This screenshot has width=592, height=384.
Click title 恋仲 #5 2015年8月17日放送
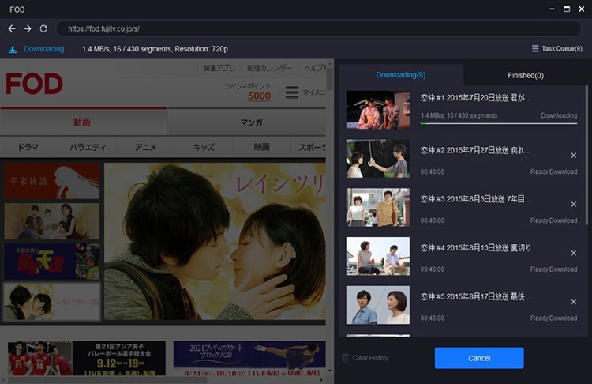tap(476, 297)
